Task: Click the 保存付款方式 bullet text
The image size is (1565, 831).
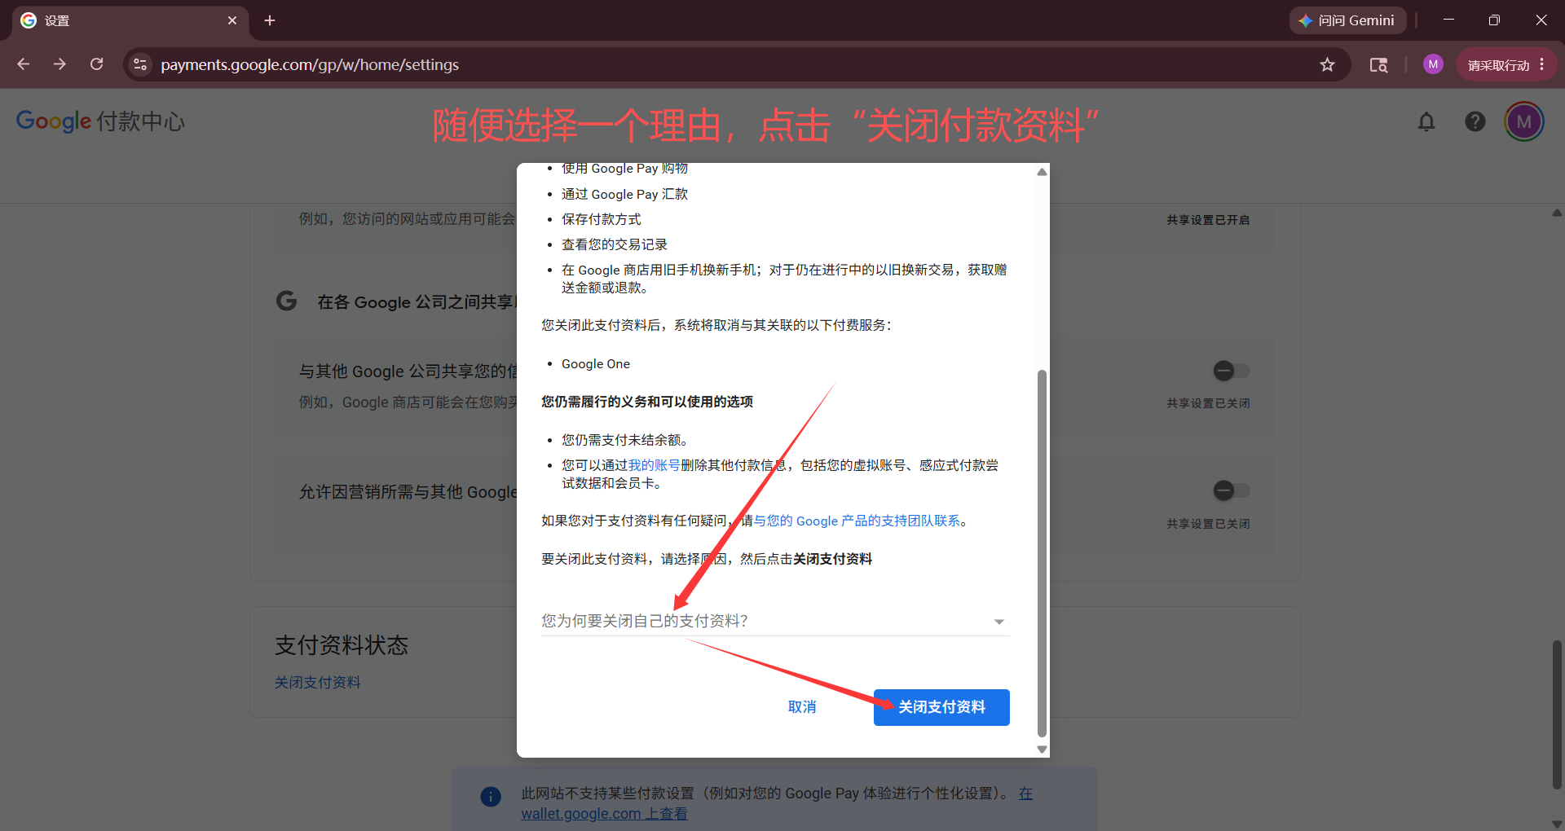Action: 602,219
